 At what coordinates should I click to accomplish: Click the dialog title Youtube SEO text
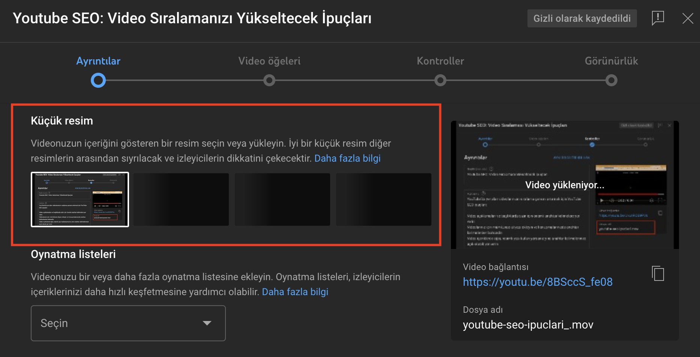click(192, 18)
